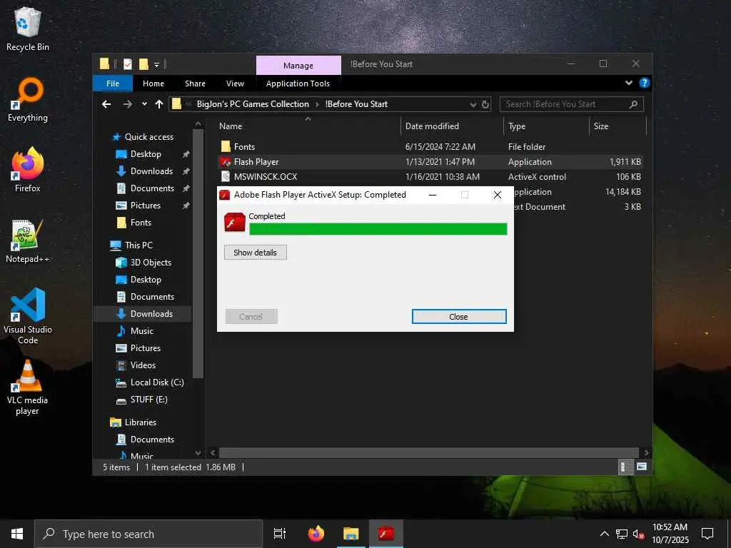The image size is (731, 548).
Task: Click the New Folder icon in title bar
Action: coord(143,64)
